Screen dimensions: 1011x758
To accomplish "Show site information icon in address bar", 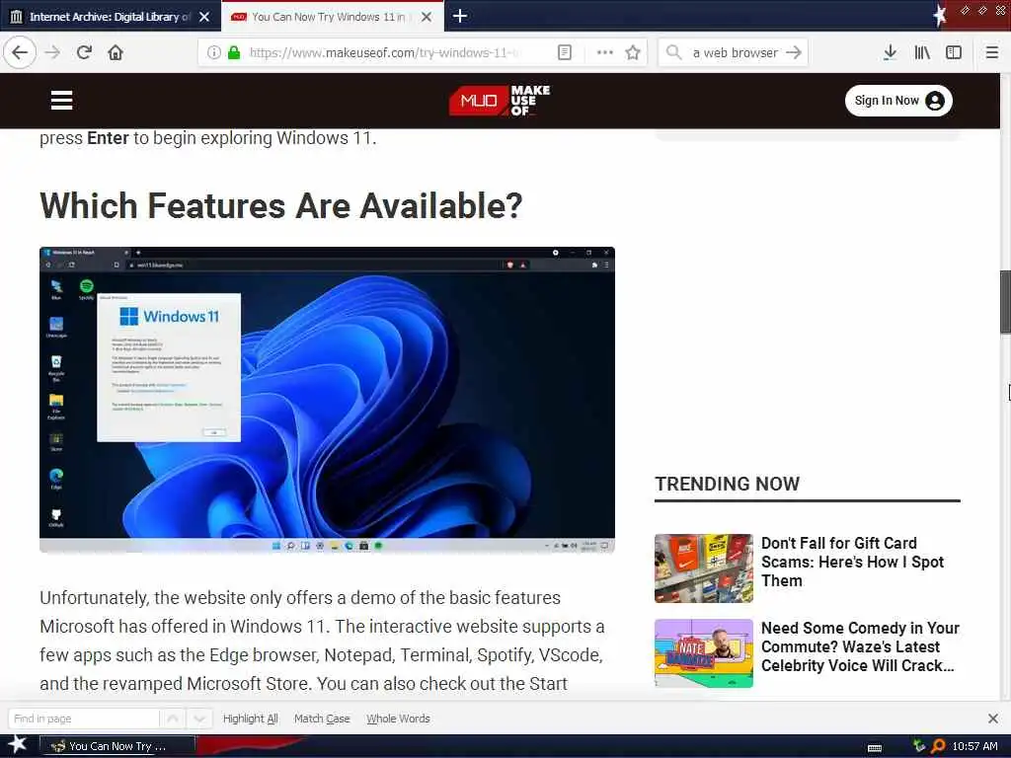I will click(214, 52).
